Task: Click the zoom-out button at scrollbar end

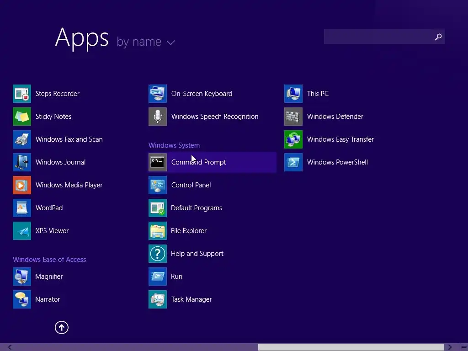Action: (x=464, y=347)
